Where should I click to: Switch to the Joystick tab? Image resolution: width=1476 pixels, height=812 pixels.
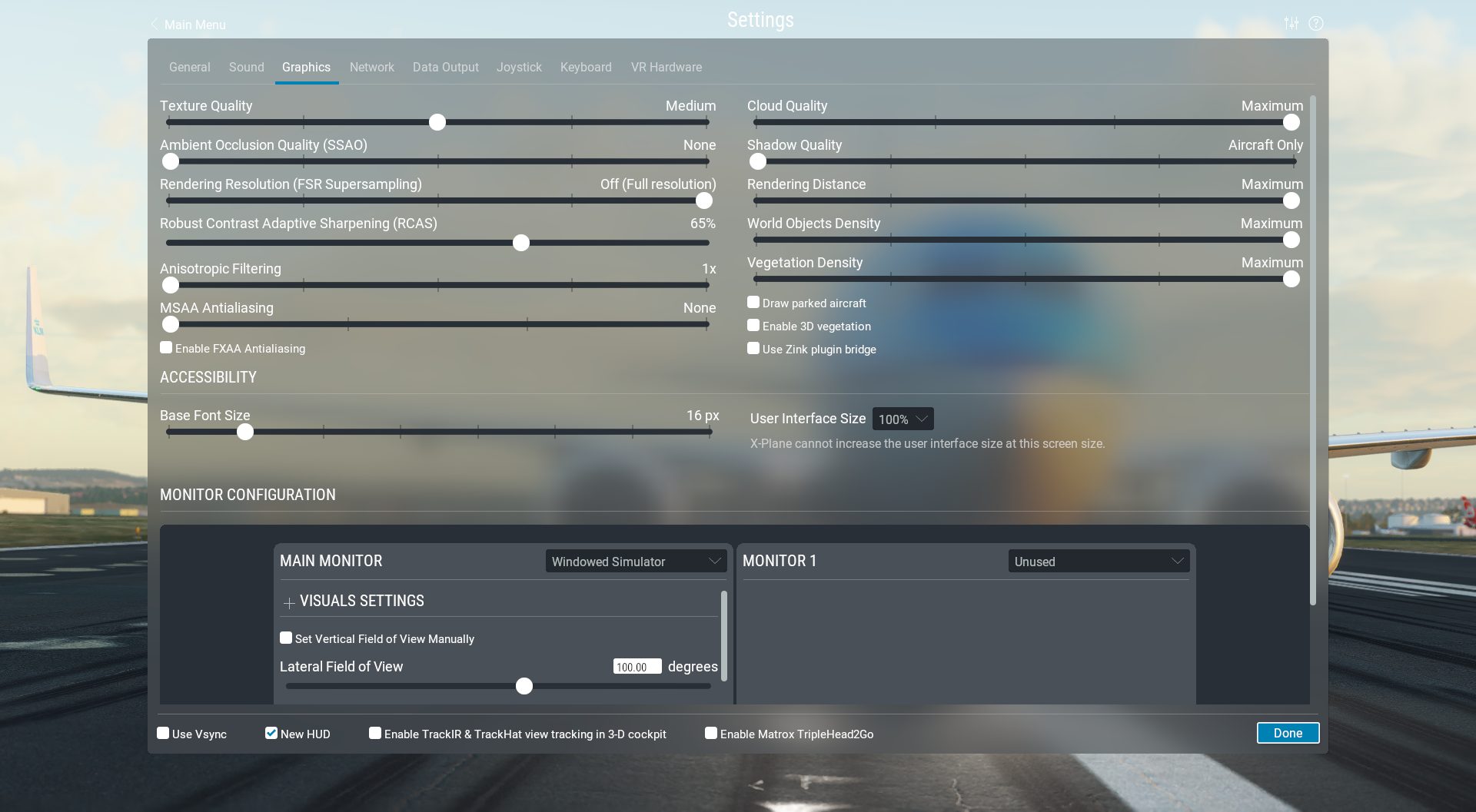[519, 68]
